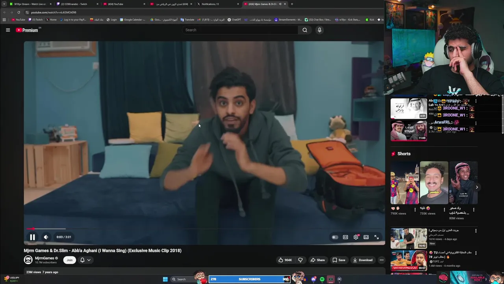Join the MjrmGames channel membership

tap(70, 260)
